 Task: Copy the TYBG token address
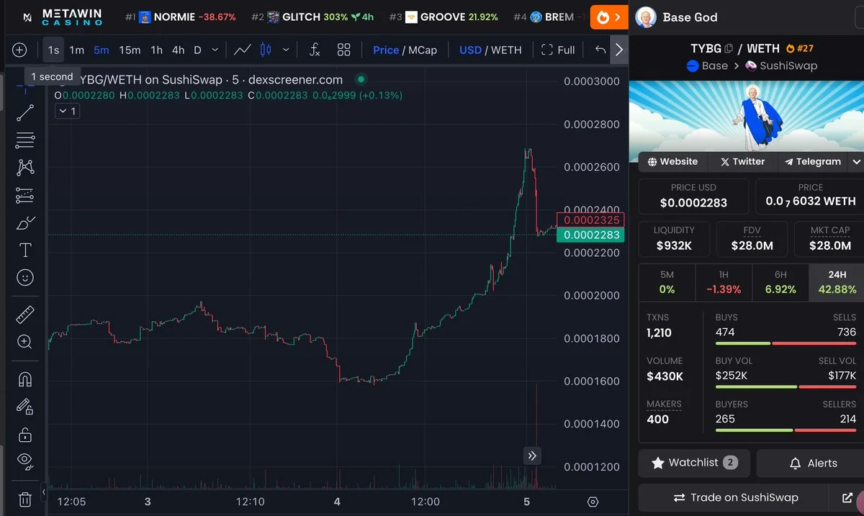point(729,49)
